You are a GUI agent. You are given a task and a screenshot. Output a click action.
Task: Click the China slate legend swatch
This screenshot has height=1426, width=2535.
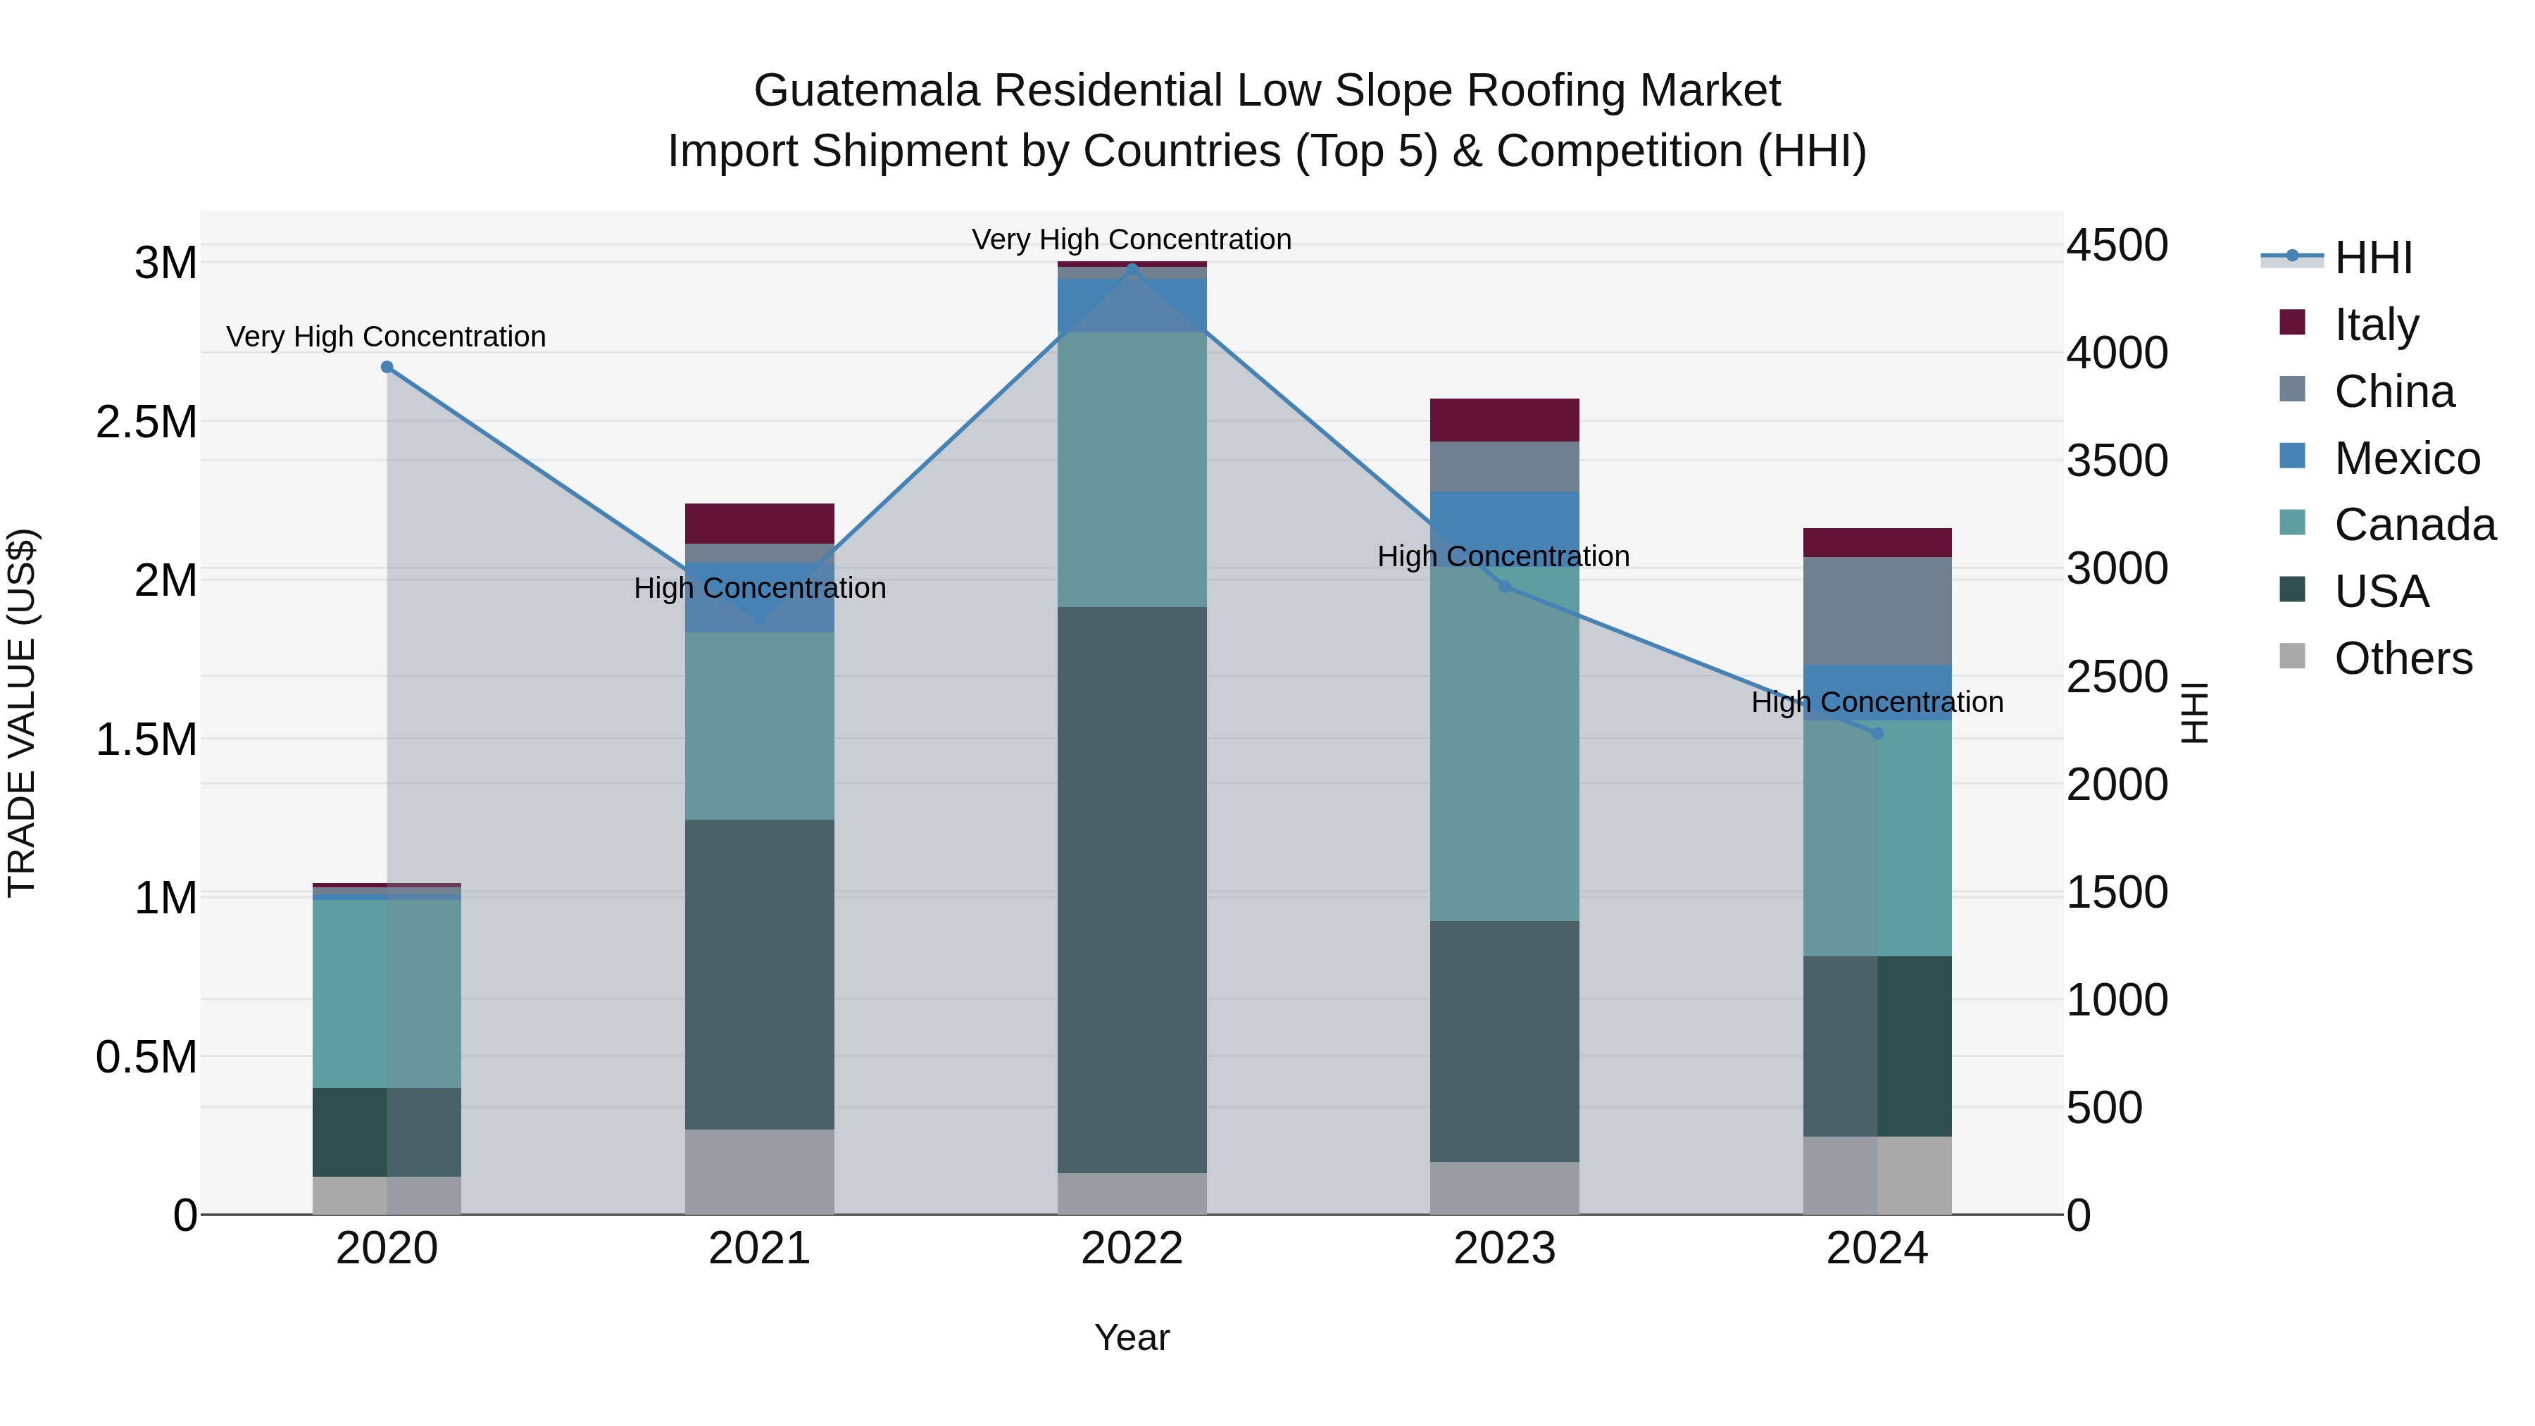point(2292,389)
